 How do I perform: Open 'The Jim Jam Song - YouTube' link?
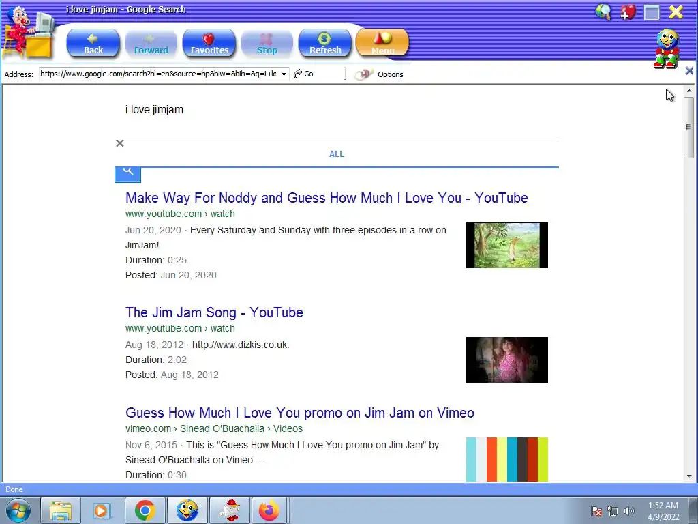pos(214,312)
